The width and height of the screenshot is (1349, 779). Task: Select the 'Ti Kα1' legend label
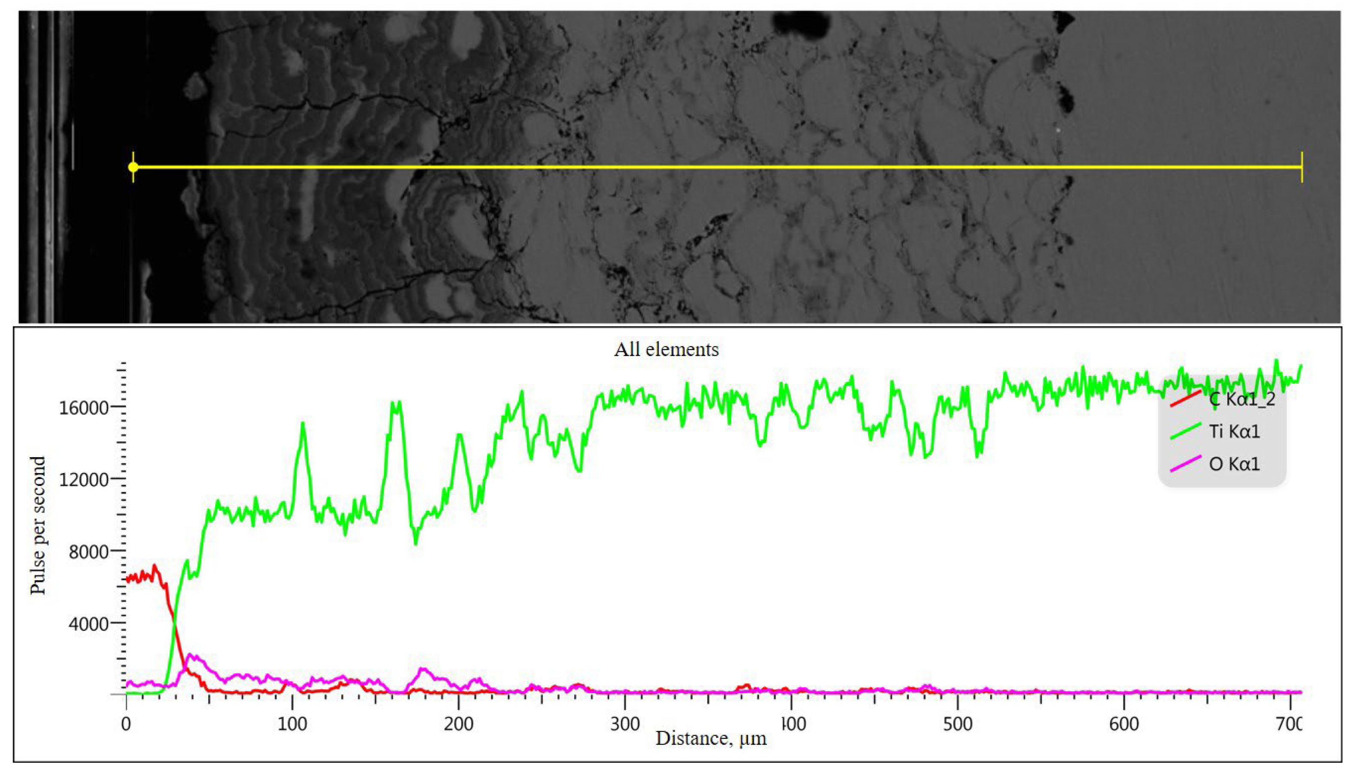pyautogui.click(x=1235, y=431)
